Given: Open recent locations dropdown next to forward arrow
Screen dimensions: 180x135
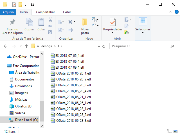Looking at the screenshot, I should pos(21,46).
